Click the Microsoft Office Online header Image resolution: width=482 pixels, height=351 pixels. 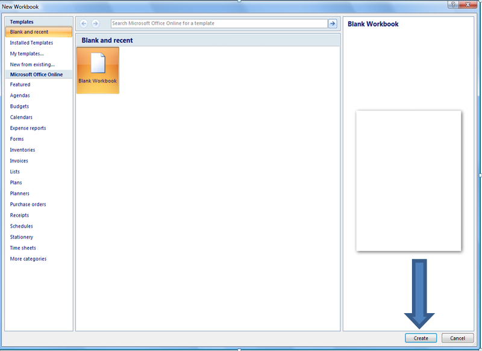click(36, 75)
